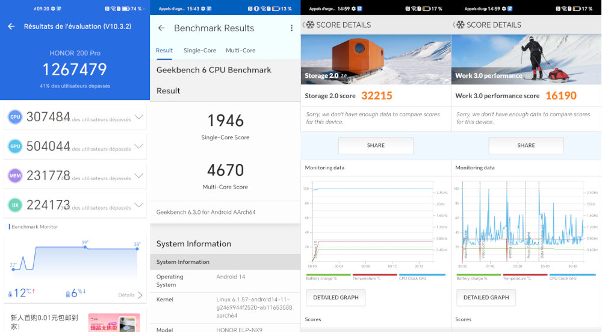Tap the battery drop icon showing 6%
This screenshot has width=602, height=332.
68,294
